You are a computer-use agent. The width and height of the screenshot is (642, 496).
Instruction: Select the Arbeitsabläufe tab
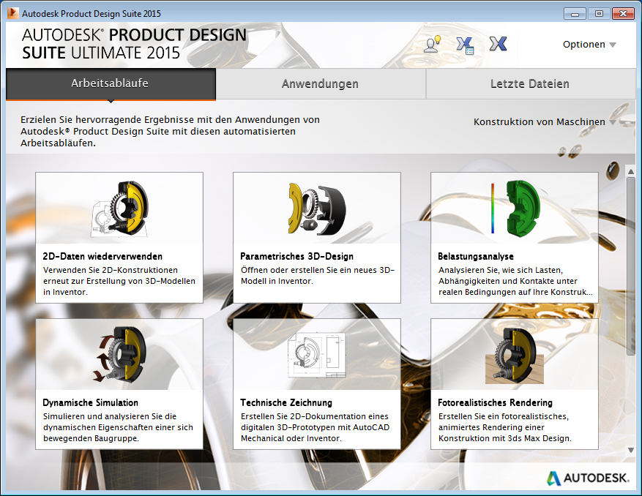coord(111,83)
